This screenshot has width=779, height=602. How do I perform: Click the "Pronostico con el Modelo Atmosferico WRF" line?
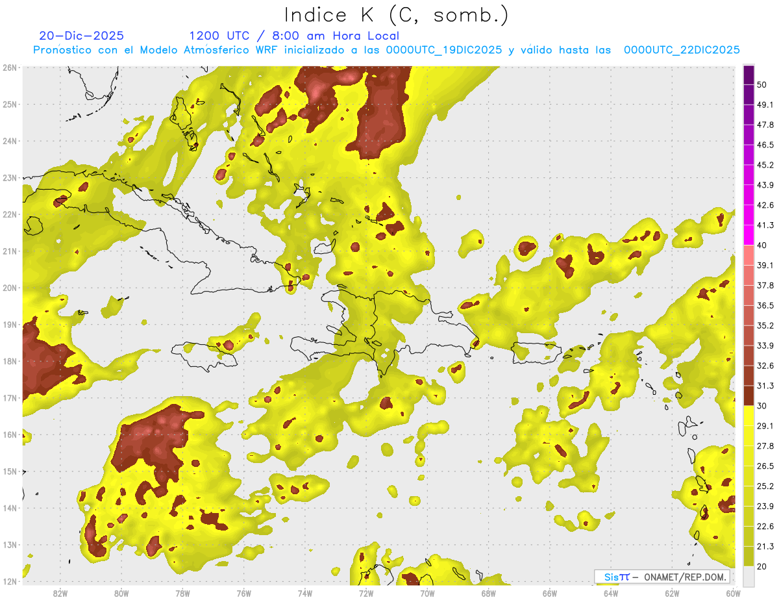[x=386, y=50]
